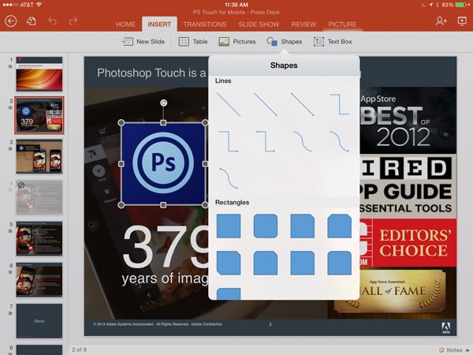This screenshot has width=473, height=355.
Task: Start presentation with the slideshow icon
Action: coord(462,21)
